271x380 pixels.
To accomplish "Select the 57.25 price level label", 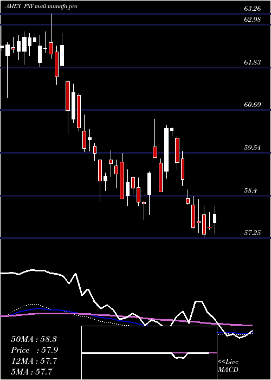I will [253, 233].
